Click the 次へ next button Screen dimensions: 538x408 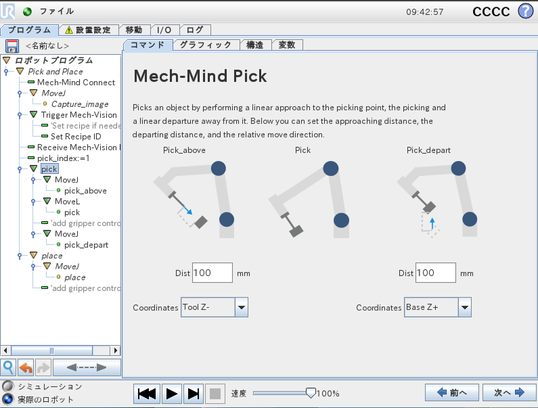(509, 392)
